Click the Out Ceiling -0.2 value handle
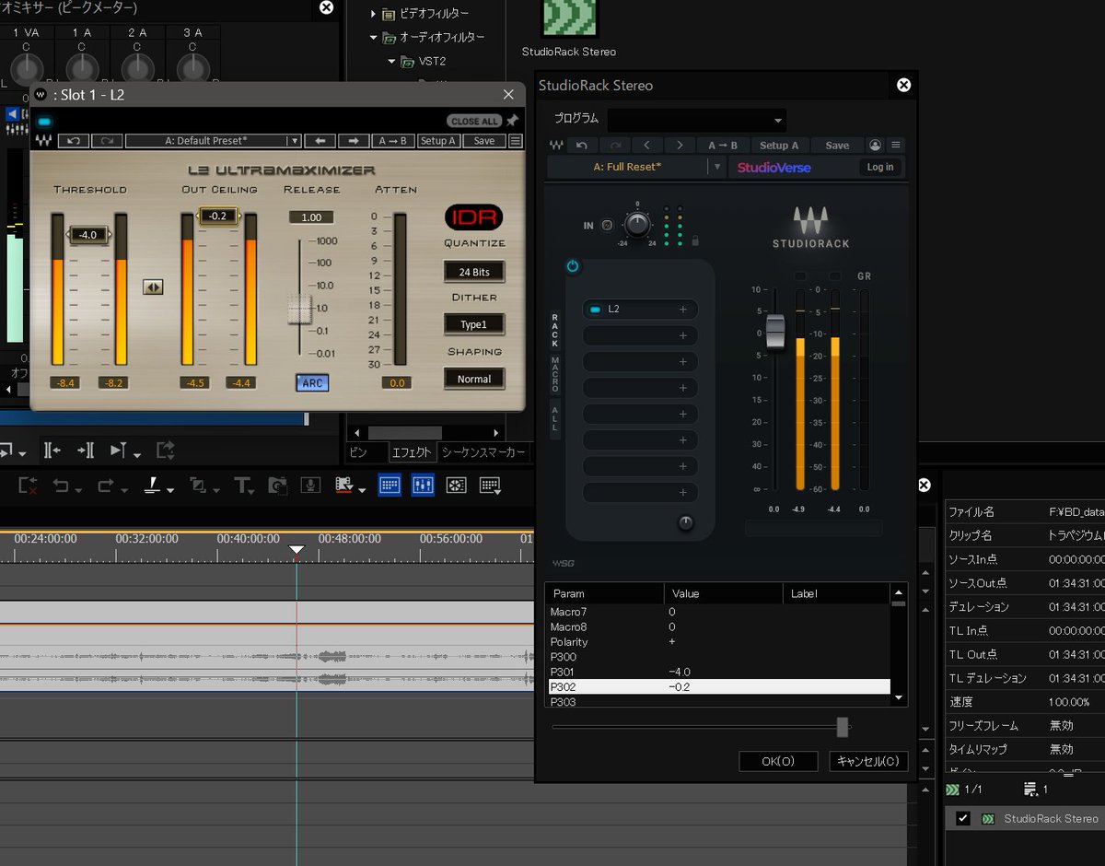This screenshot has height=866, width=1105. click(218, 216)
